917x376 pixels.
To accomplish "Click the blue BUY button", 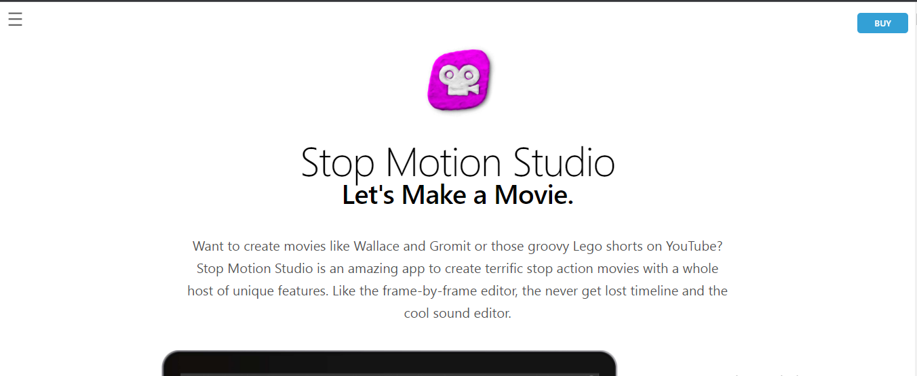I will tap(882, 23).
